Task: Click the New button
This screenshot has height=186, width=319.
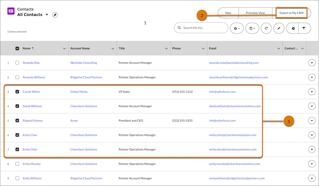Action: [x=228, y=13]
